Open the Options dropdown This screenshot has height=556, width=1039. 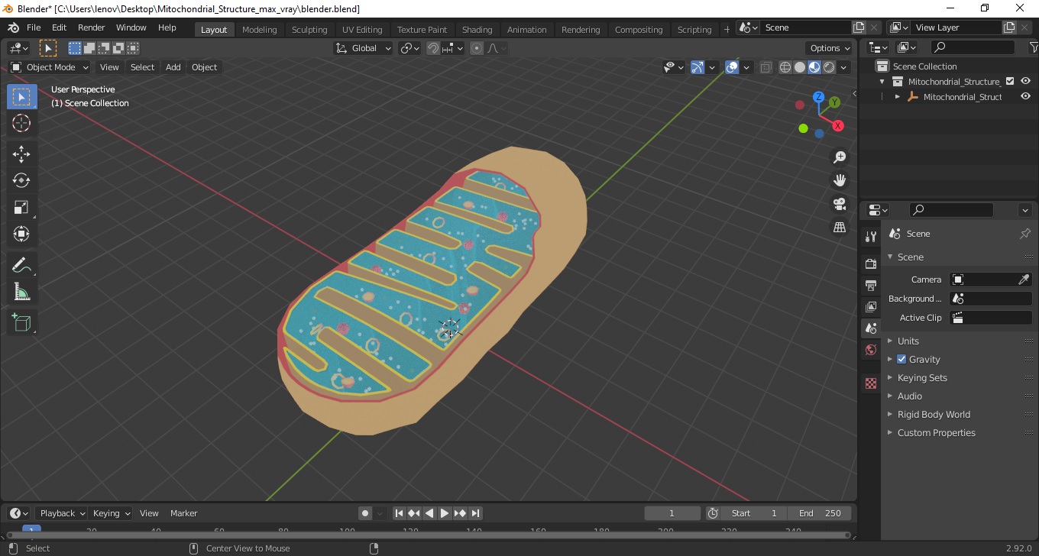[x=830, y=48]
